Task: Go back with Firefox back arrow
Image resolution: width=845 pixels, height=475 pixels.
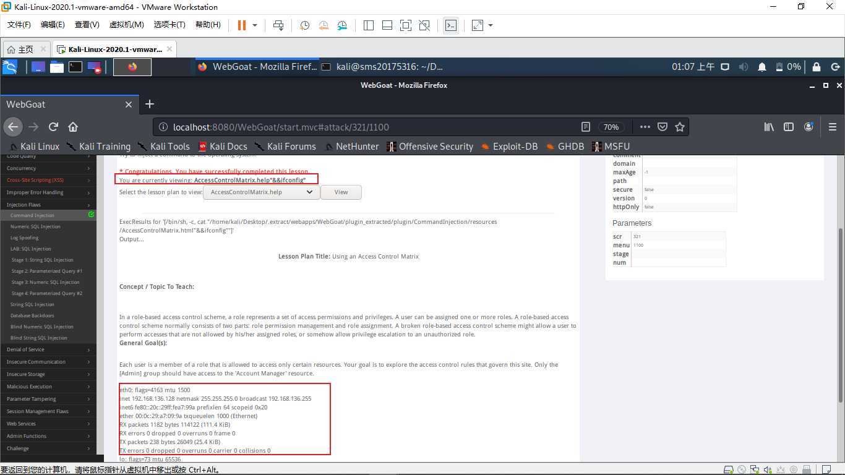Action: click(x=13, y=127)
